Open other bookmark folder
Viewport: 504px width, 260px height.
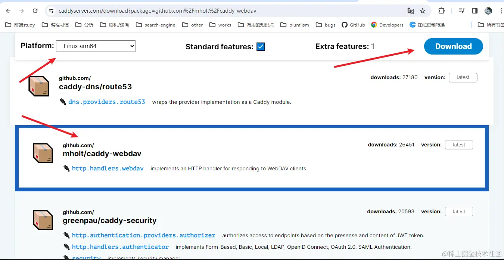192,25
